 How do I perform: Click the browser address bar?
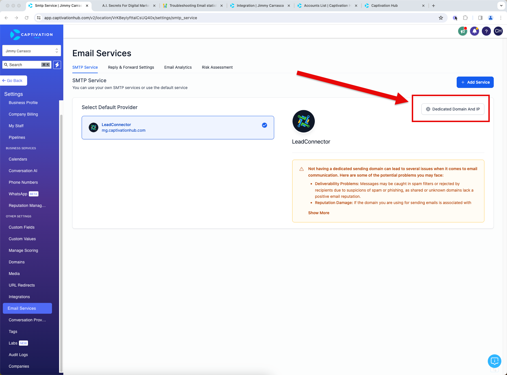pyautogui.click(x=240, y=18)
